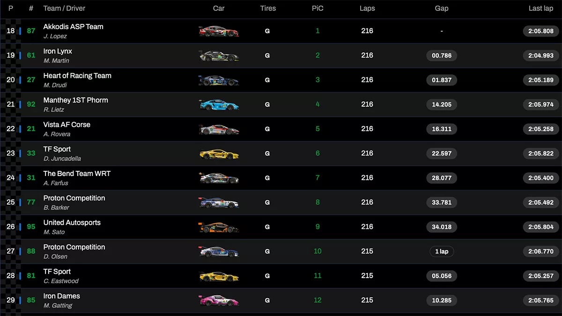Click the 1 lap gap badge for Proton Competition
Image resolution: width=562 pixels, height=316 pixels.
click(x=442, y=251)
